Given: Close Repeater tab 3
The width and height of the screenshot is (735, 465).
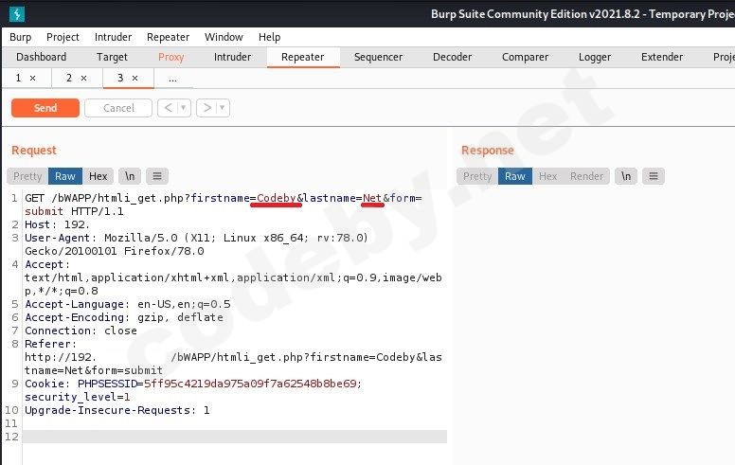Looking at the screenshot, I should [x=135, y=79].
